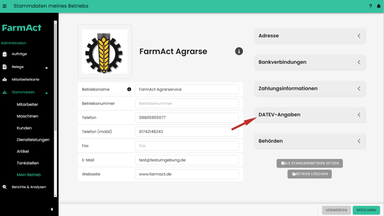Go to Dienstleistungen master data
Screen dimensions: 384x216
tap(33, 140)
